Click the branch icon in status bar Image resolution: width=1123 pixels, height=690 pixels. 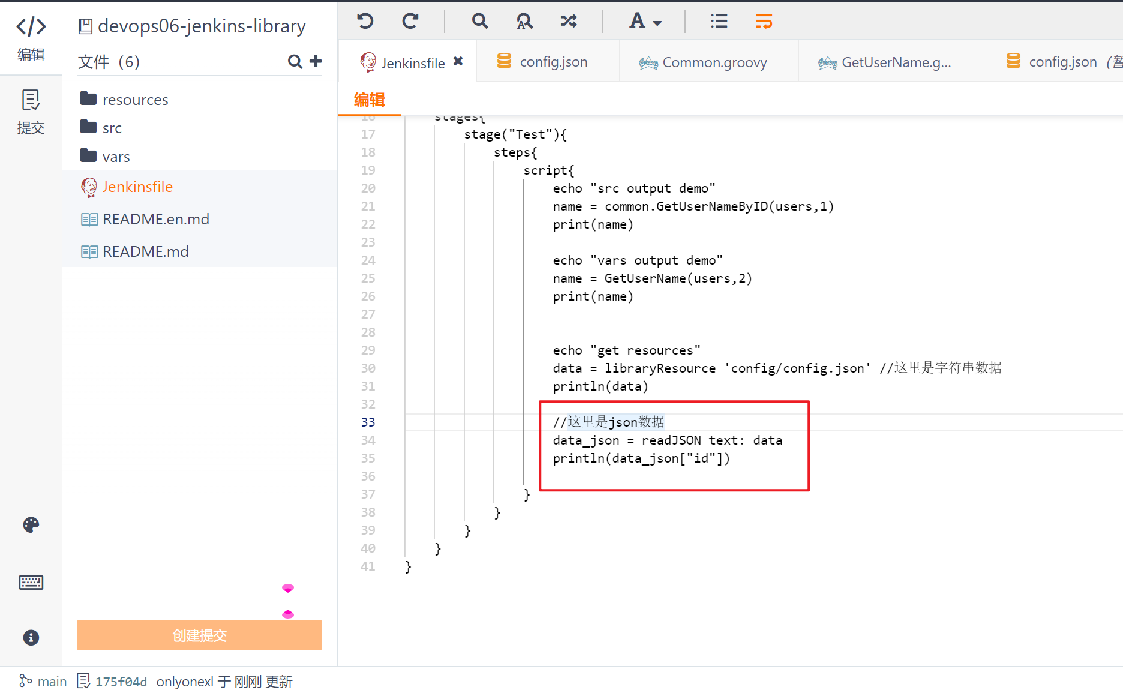pyautogui.click(x=25, y=681)
